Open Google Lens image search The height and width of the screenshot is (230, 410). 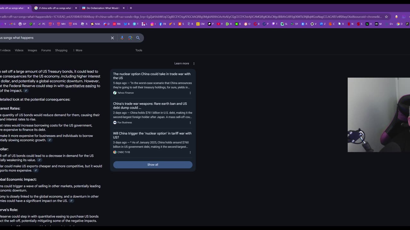[130, 38]
